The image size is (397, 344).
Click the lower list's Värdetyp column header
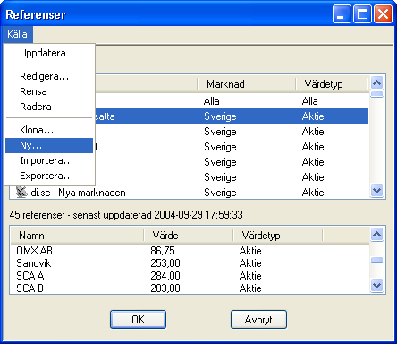pyautogui.click(x=278, y=236)
